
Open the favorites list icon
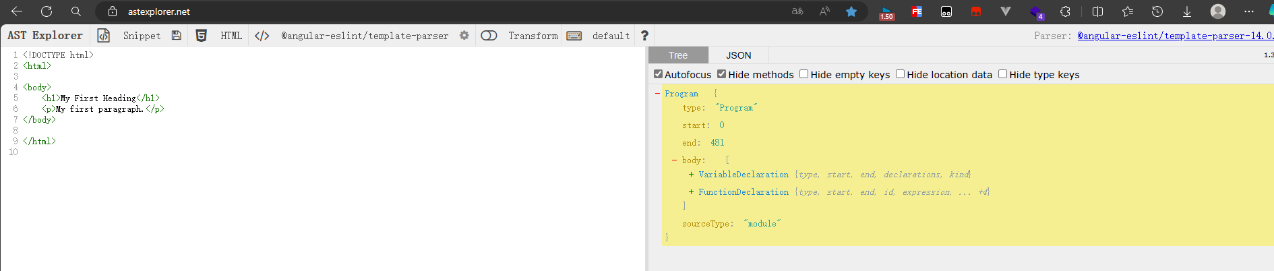(x=1128, y=11)
